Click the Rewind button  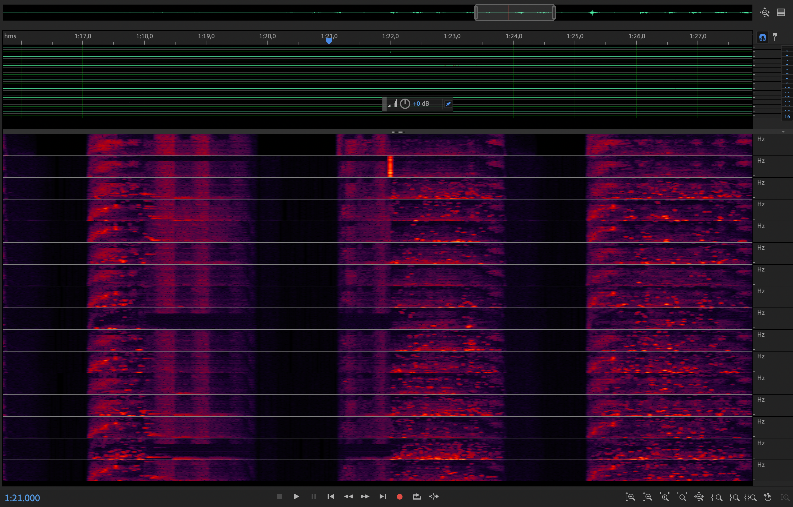[348, 496]
